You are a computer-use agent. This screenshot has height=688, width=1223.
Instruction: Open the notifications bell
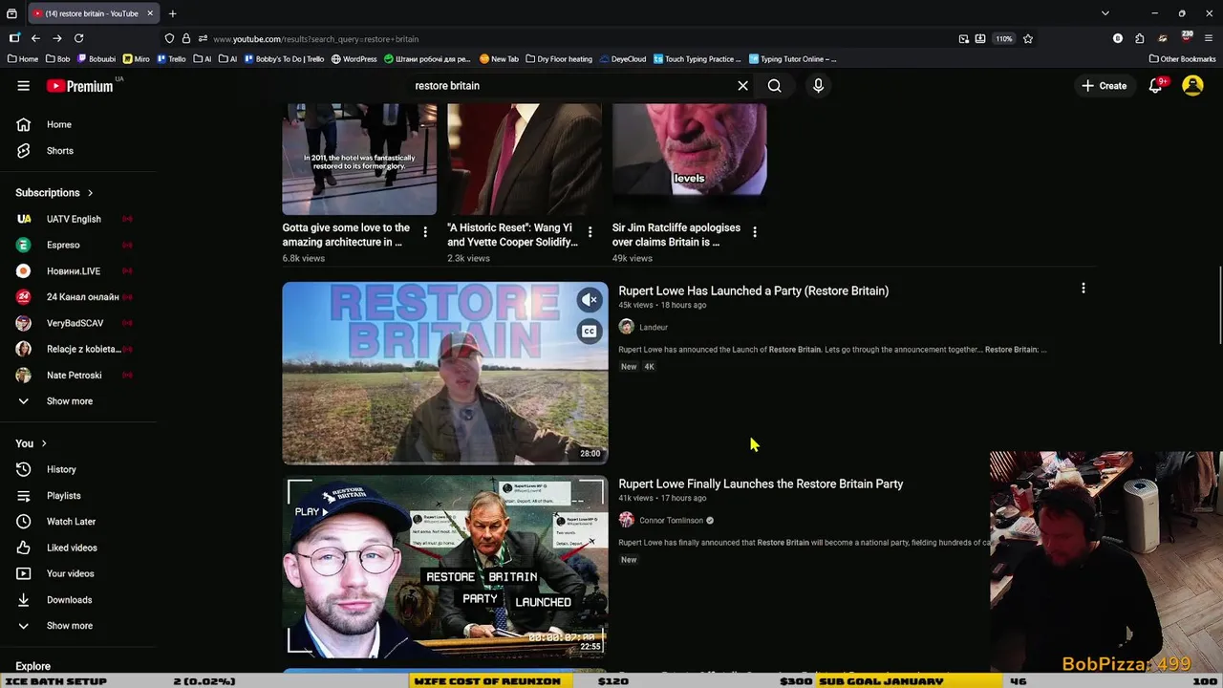[x=1155, y=86]
